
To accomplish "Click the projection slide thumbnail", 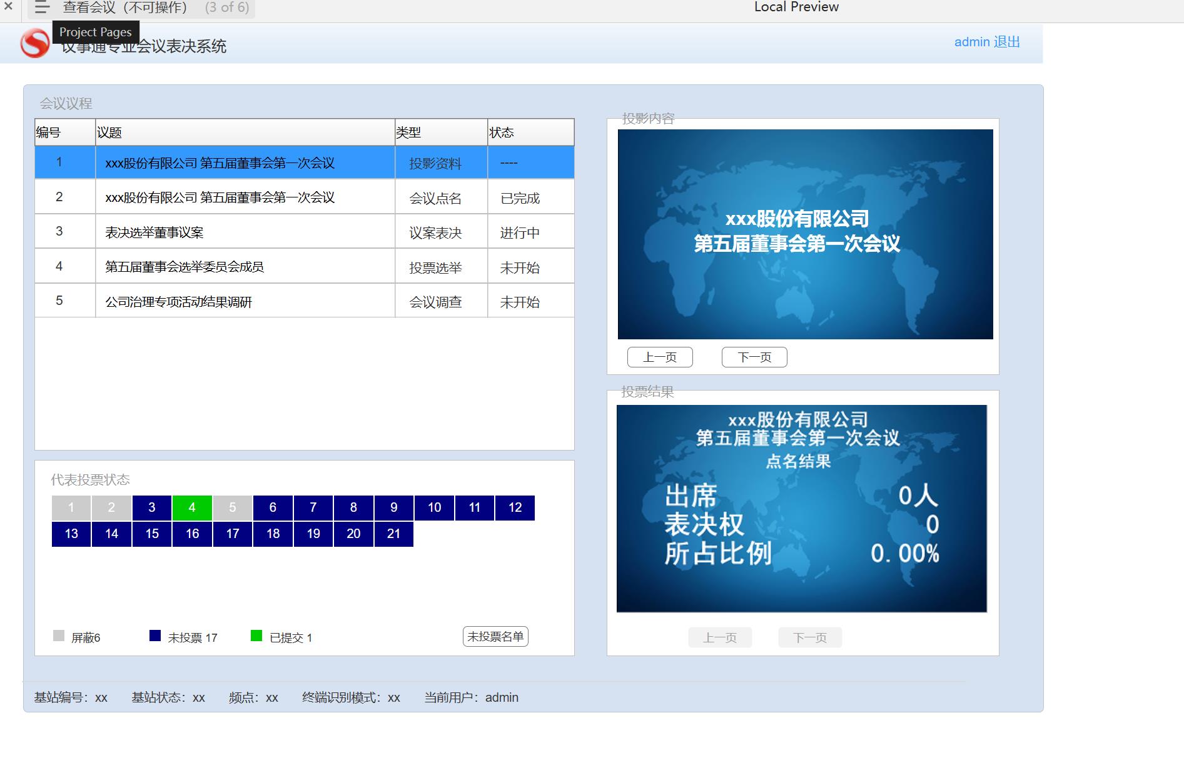I will point(805,234).
